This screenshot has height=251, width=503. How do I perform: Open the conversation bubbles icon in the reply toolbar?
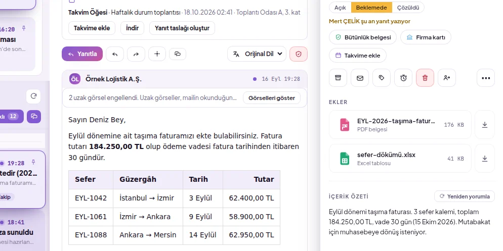coord(178,54)
